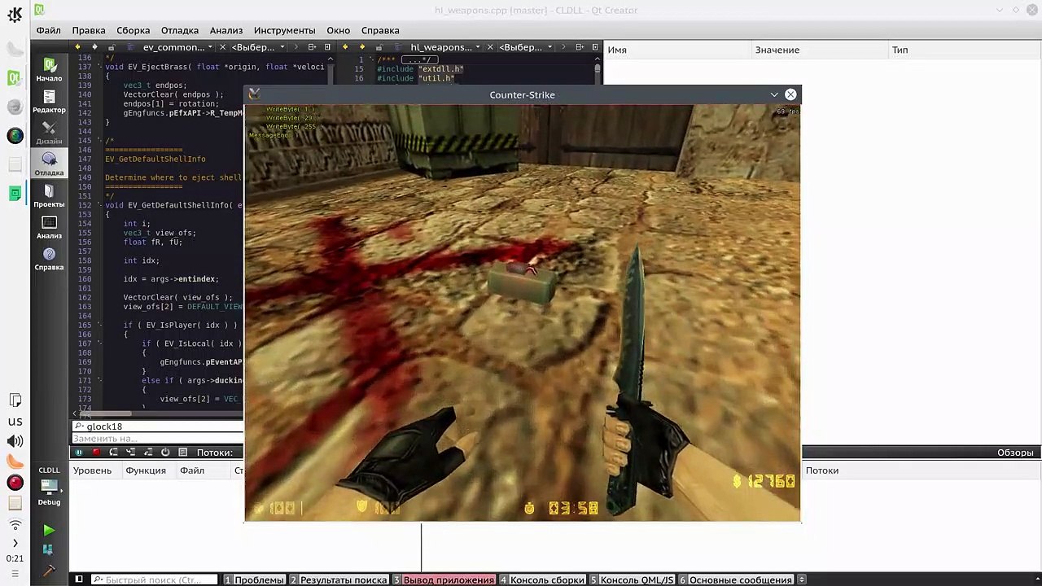Open Анализ (Analyze) mode
The image size is (1042, 586).
49,227
